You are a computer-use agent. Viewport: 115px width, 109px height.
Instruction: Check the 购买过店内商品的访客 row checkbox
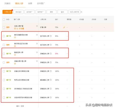[x=4, y=80]
